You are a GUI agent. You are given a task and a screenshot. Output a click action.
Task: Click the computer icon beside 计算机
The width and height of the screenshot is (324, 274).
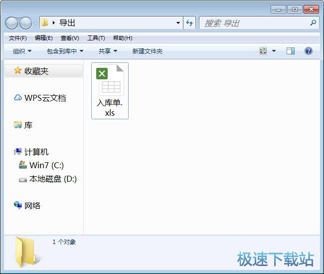[18, 152]
